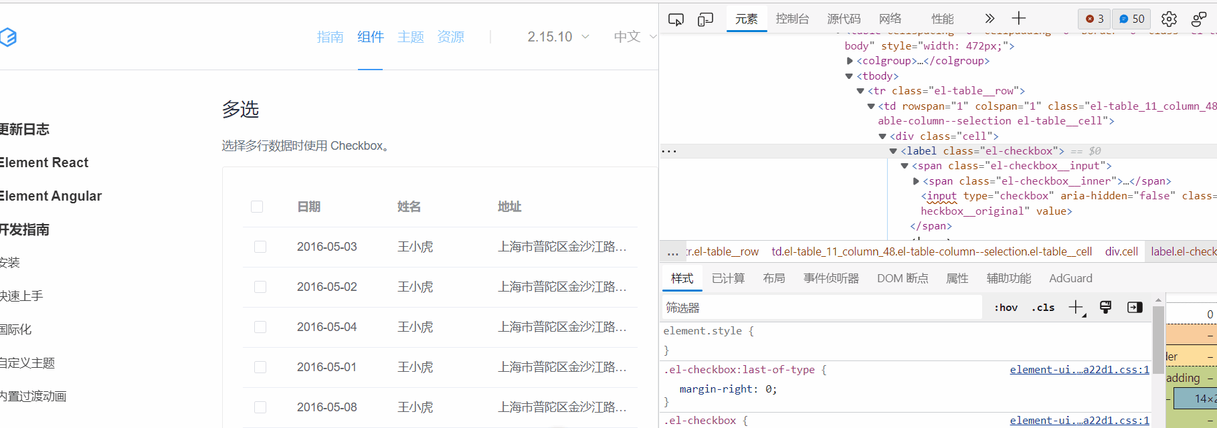The width and height of the screenshot is (1217, 428).
Task: Collapse the td el-table_11_column_48 node
Action: tap(871, 106)
